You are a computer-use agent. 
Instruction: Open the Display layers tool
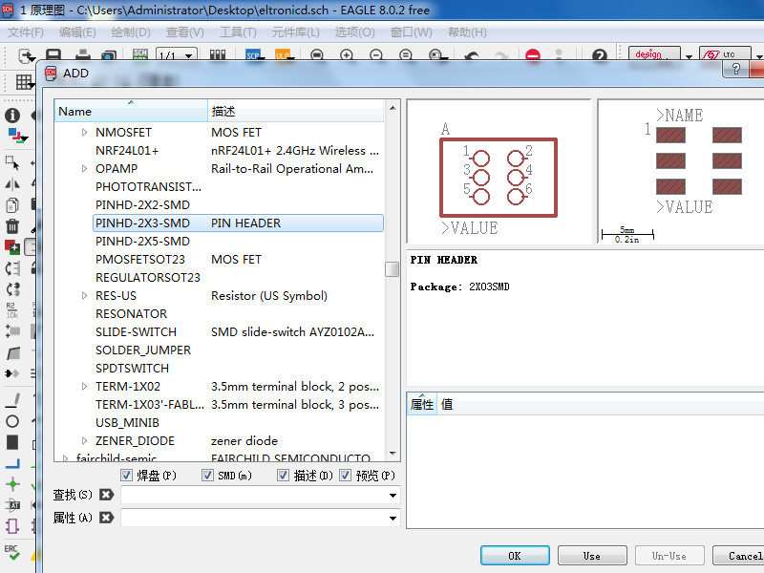pos(17,136)
